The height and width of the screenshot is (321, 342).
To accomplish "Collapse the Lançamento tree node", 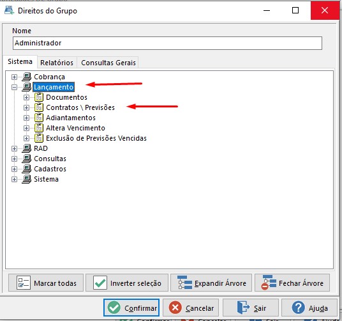I will 14,87.
